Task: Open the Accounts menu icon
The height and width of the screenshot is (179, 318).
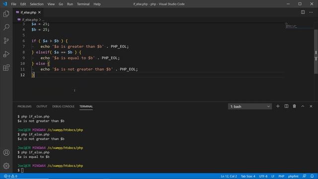Action: pyautogui.click(x=6, y=153)
